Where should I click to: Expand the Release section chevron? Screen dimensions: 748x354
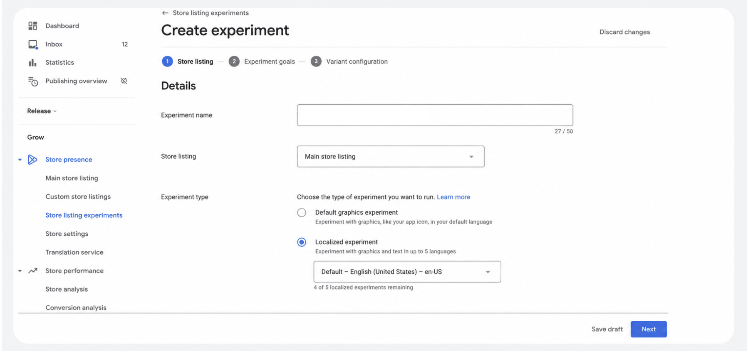pyautogui.click(x=55, y=111)
